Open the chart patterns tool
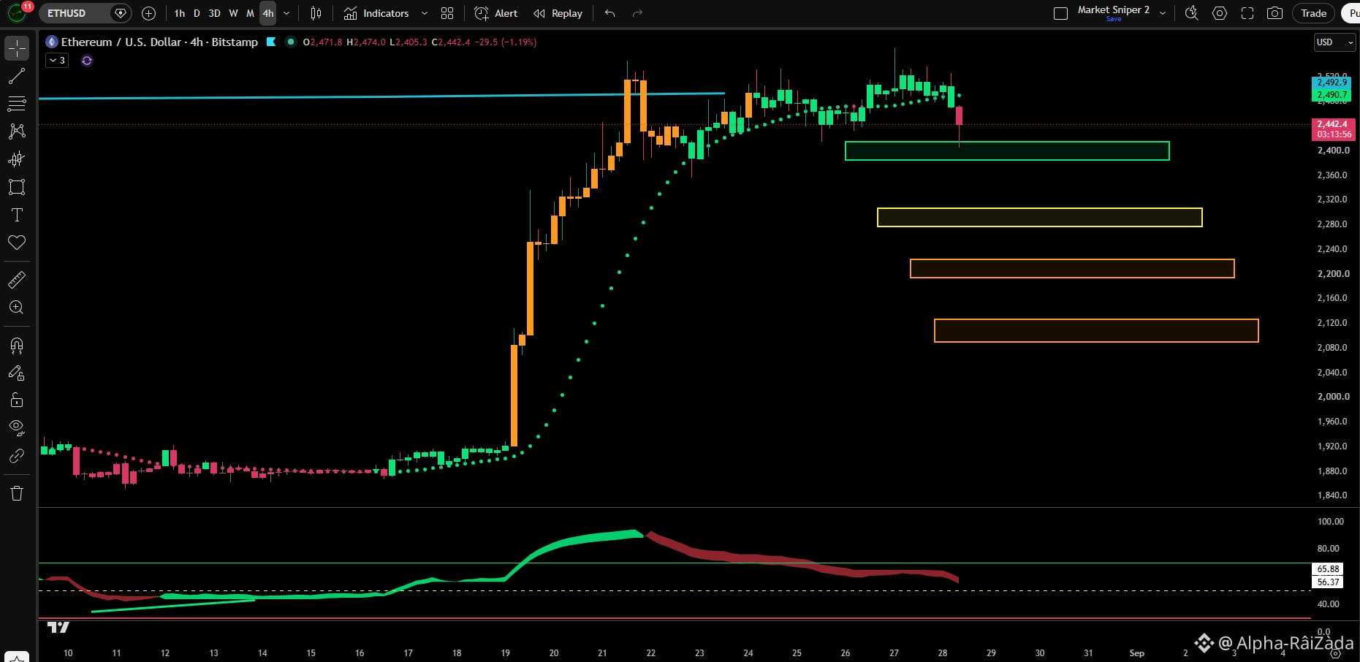This screenshot has height=662, width=1360. pos(17,132)
